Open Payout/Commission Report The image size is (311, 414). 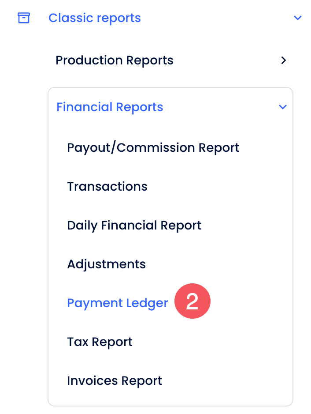click(153, 147)
